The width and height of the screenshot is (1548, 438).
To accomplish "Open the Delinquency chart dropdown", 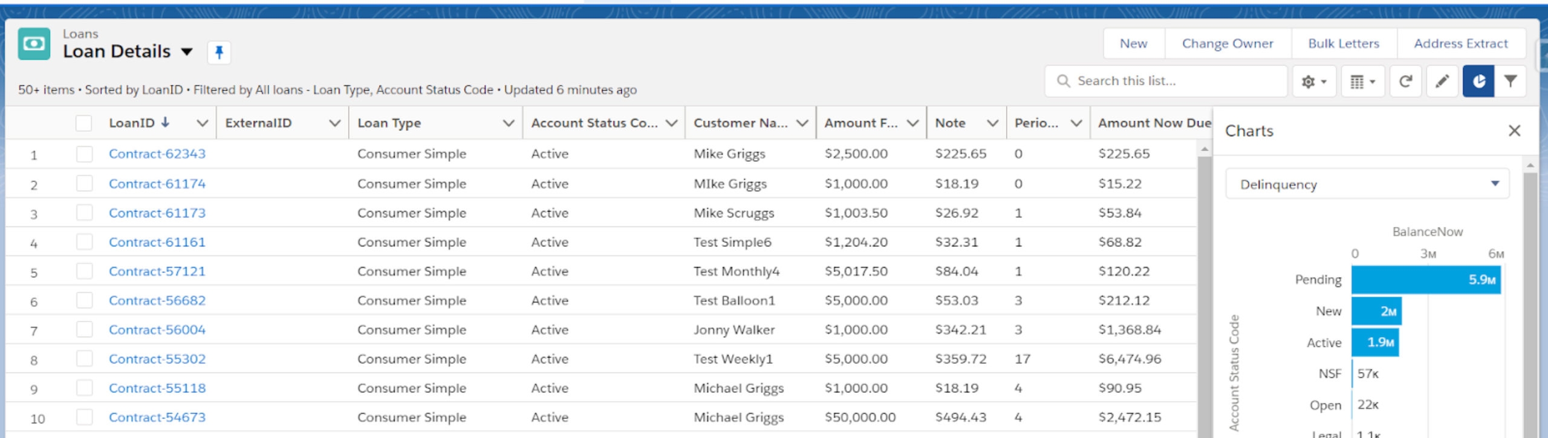I will [1367, 184].
